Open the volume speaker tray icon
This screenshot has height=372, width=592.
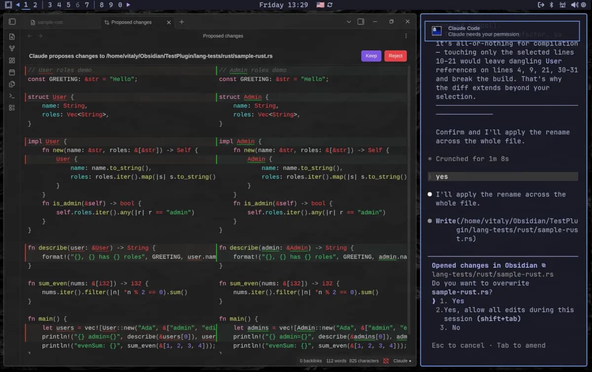(x=574, y=5)
